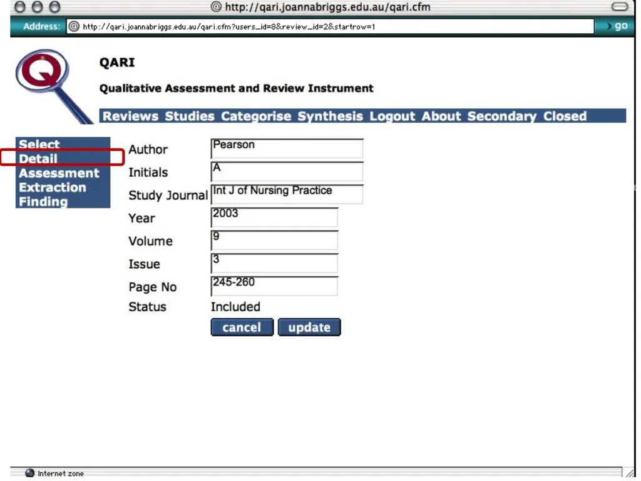This screenshot has width=641, height=481.
Task: Click the Initials input field
Action: pyautogui.click(x=287, y=172)
